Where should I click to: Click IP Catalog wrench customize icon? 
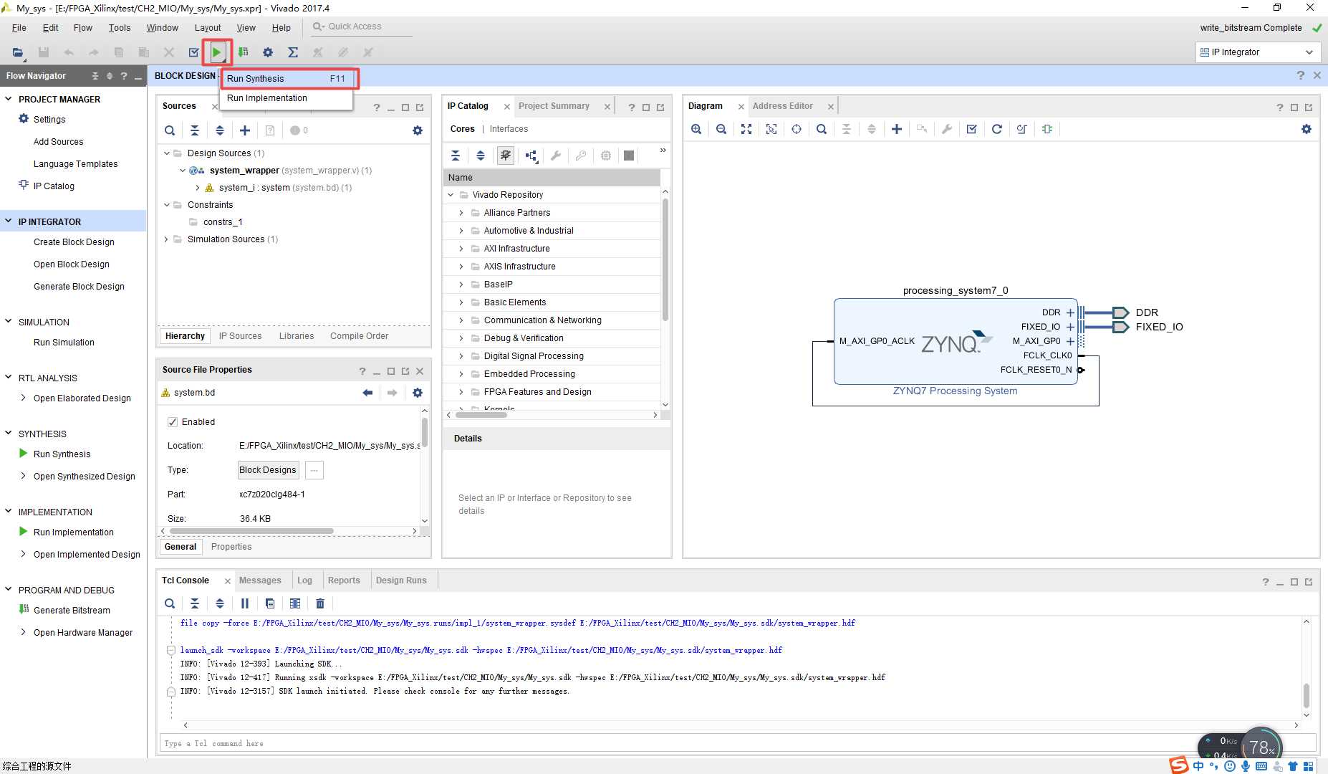tap(556, 156)
